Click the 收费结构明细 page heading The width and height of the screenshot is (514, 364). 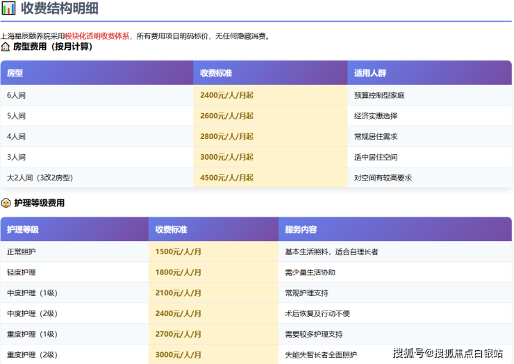pyautogui.click(x=59, y=9)
